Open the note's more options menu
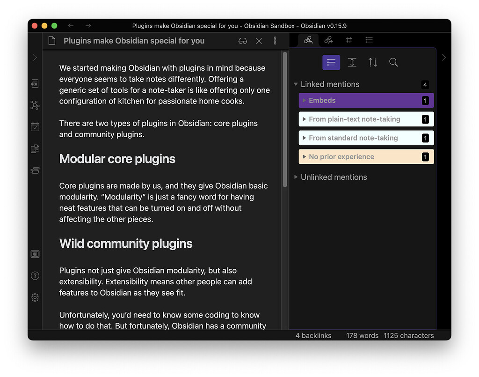Image resolution: width=479 pixels, height=377 pixels. (275, 41)
